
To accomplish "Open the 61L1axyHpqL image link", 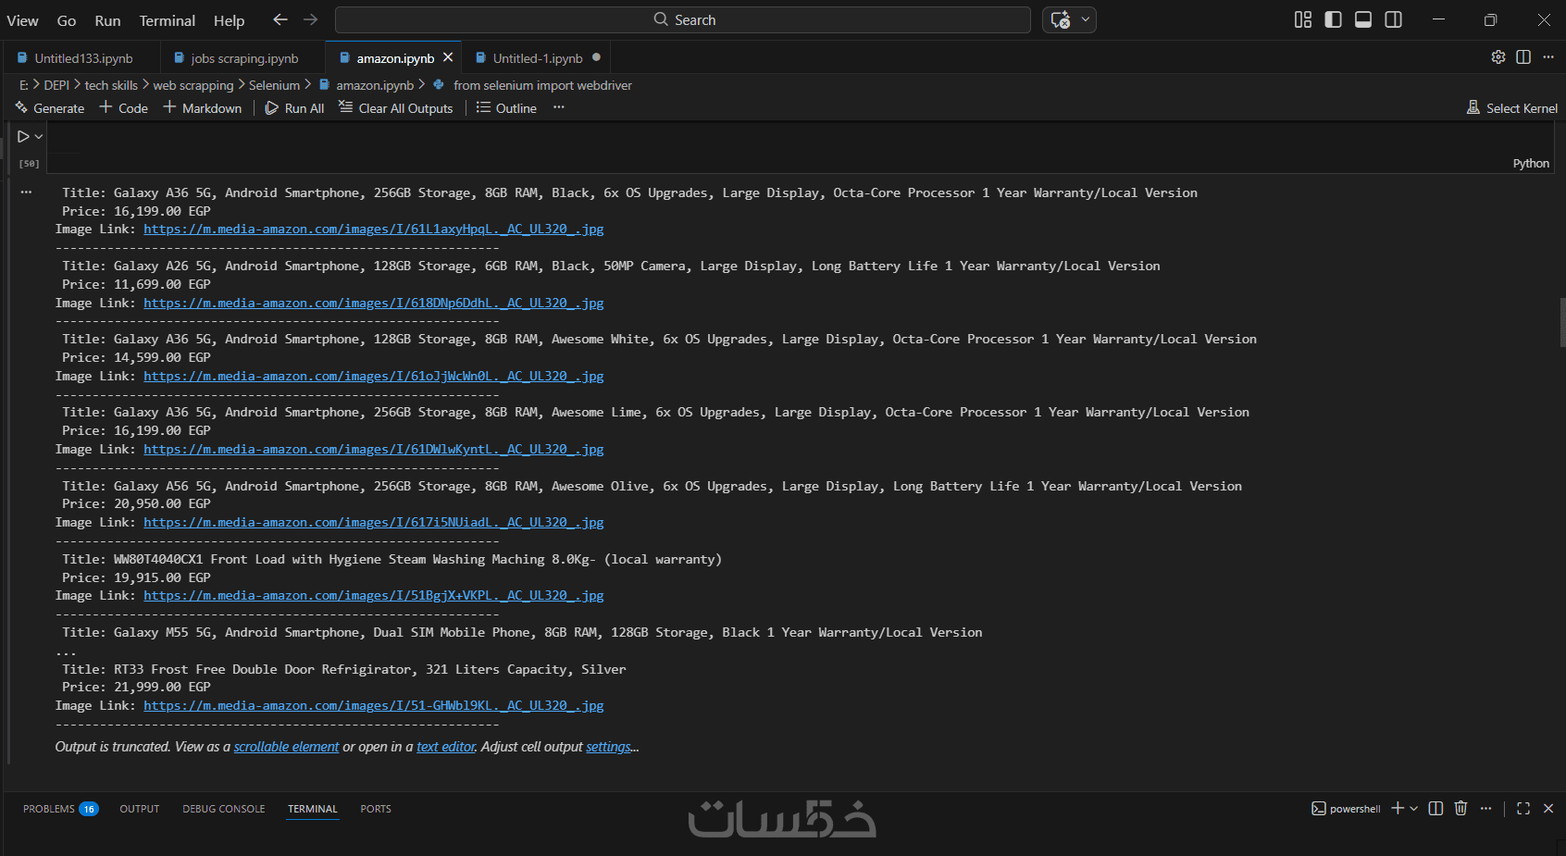I will click(x=373, y=230).
